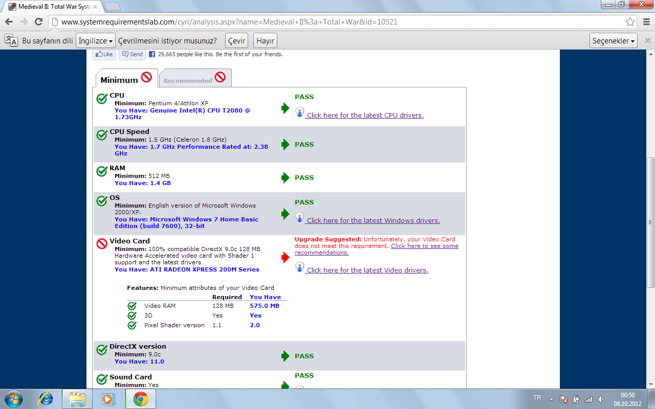Viewport: 655px width, 409px height.
Task: Click the green arrow in the CPU row
Action: [286, 108]
